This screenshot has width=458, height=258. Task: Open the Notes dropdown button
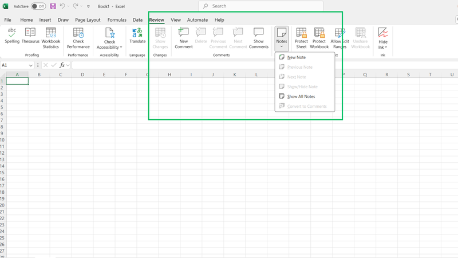pos(282,38)
